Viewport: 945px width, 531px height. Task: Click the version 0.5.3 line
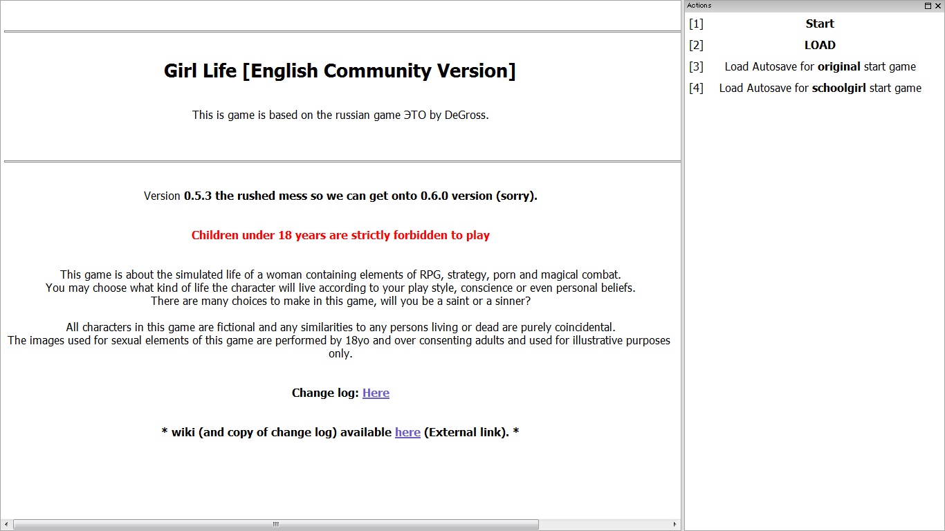340,196
